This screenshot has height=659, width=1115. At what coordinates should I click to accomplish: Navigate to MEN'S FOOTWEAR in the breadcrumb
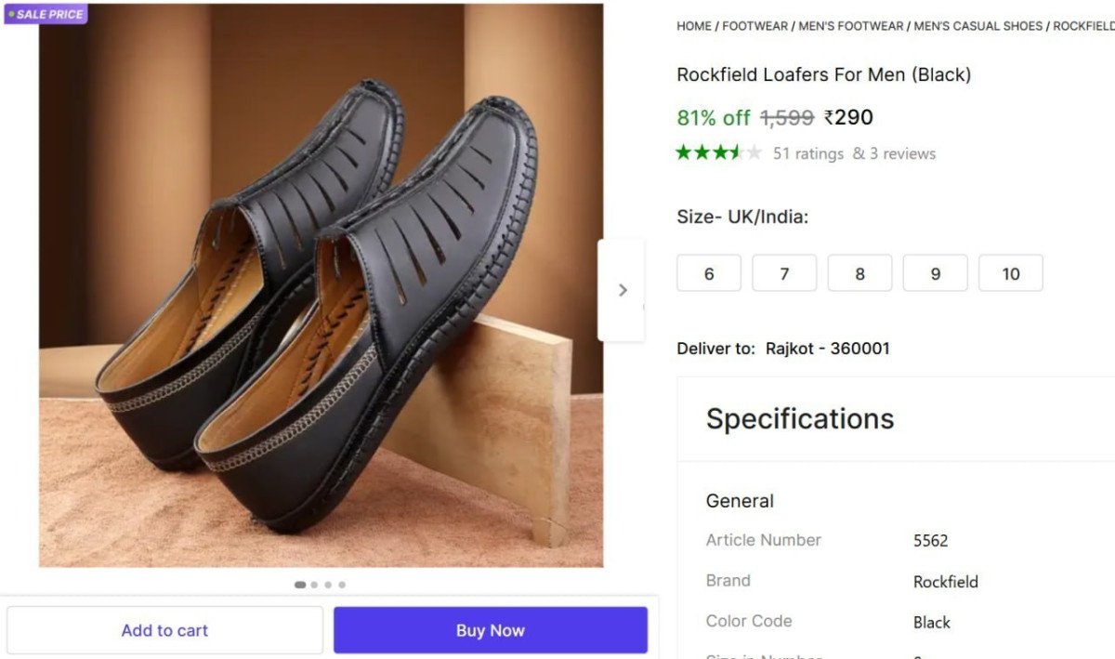(851, 26)
